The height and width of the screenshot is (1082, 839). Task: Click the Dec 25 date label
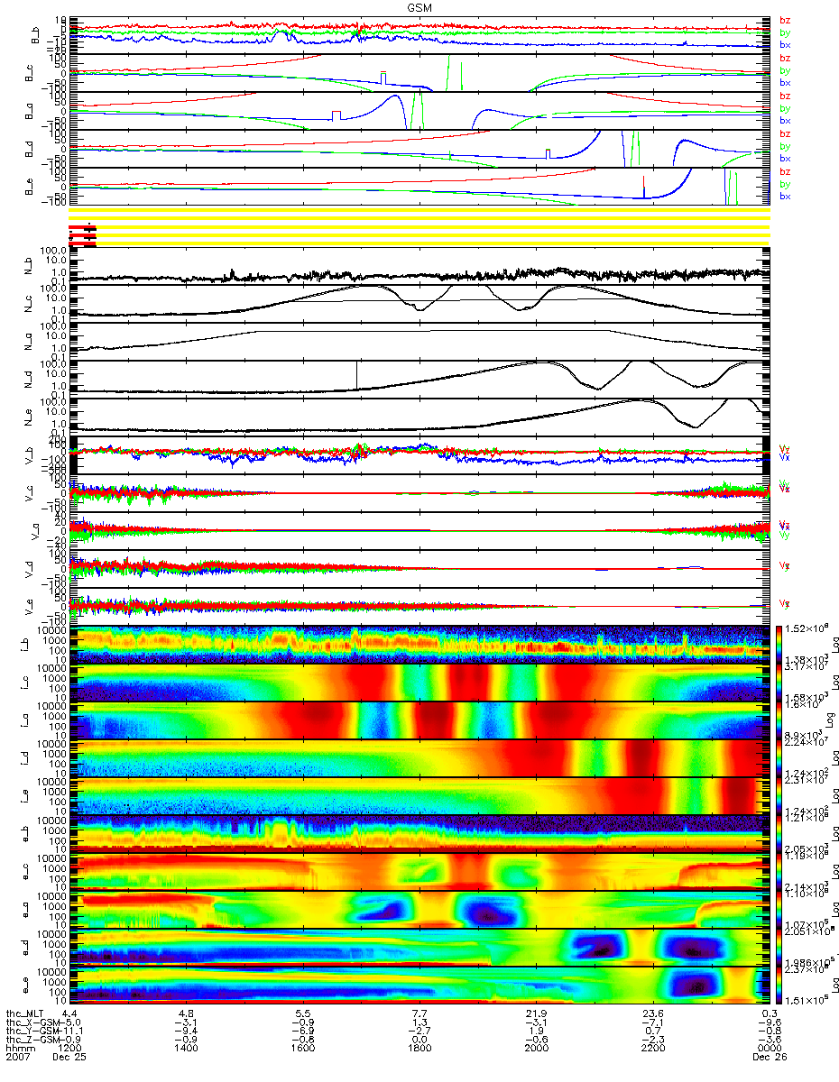click(x=69, y=1058)
